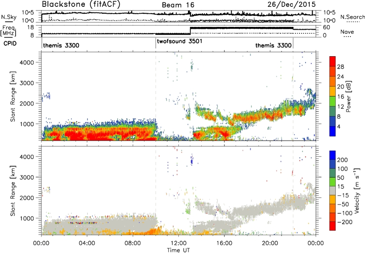Pick the orange 20–24 dB colorbar segment
The width and height of the screenshot is (365, 253).
pos(333,82)
